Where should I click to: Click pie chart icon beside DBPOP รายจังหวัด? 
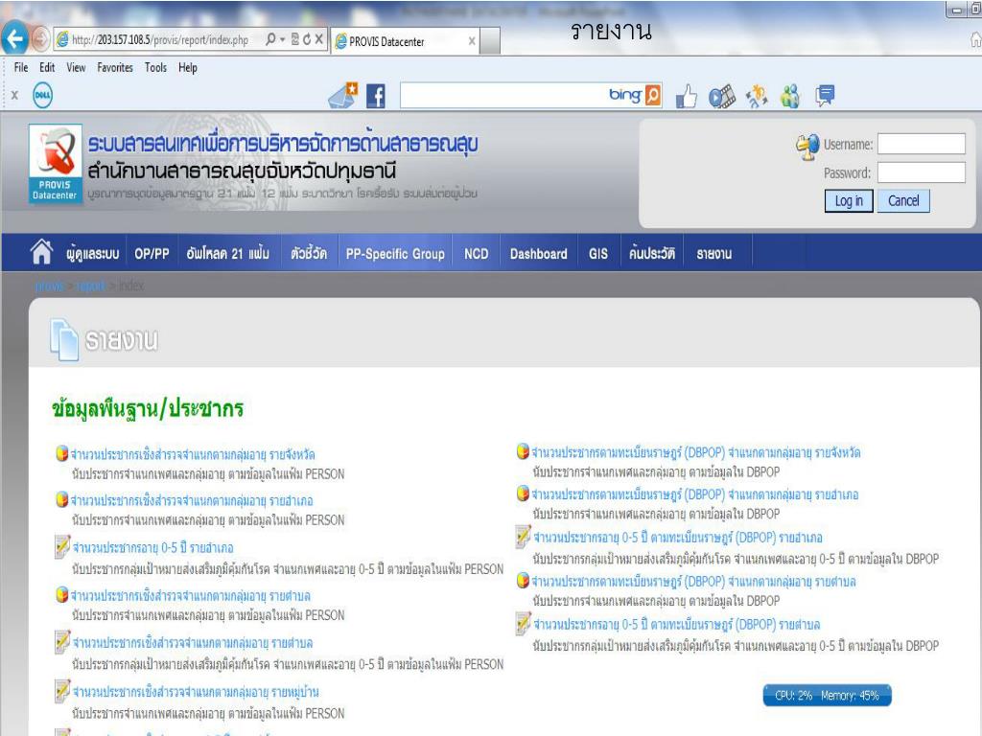pyautogui.click(x=523, y=451)
